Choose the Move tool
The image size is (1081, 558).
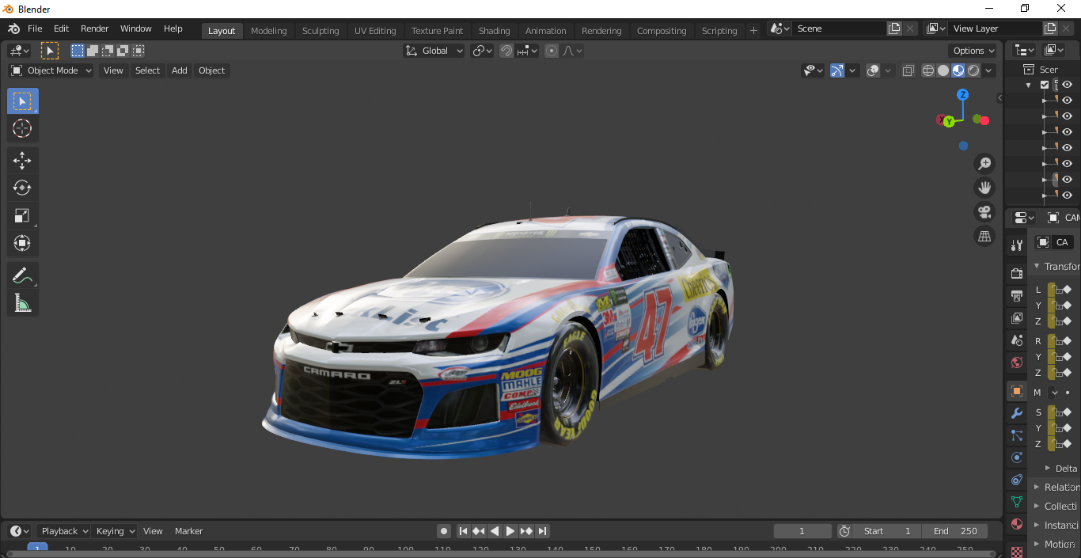coord(22,161)
